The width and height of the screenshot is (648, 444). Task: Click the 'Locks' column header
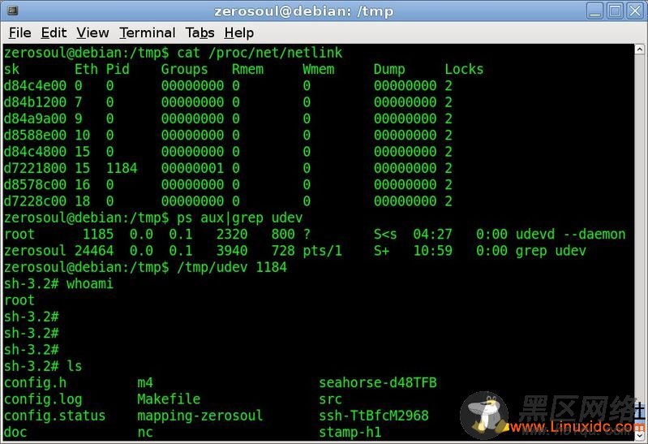click(464, 69)
